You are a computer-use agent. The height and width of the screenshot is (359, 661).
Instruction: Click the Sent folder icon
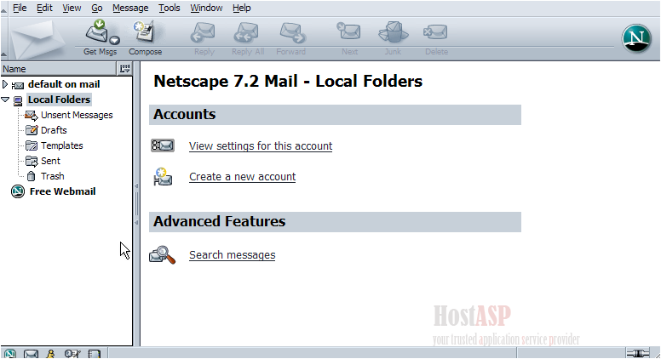pyautogui.click(x=32, y=161)
